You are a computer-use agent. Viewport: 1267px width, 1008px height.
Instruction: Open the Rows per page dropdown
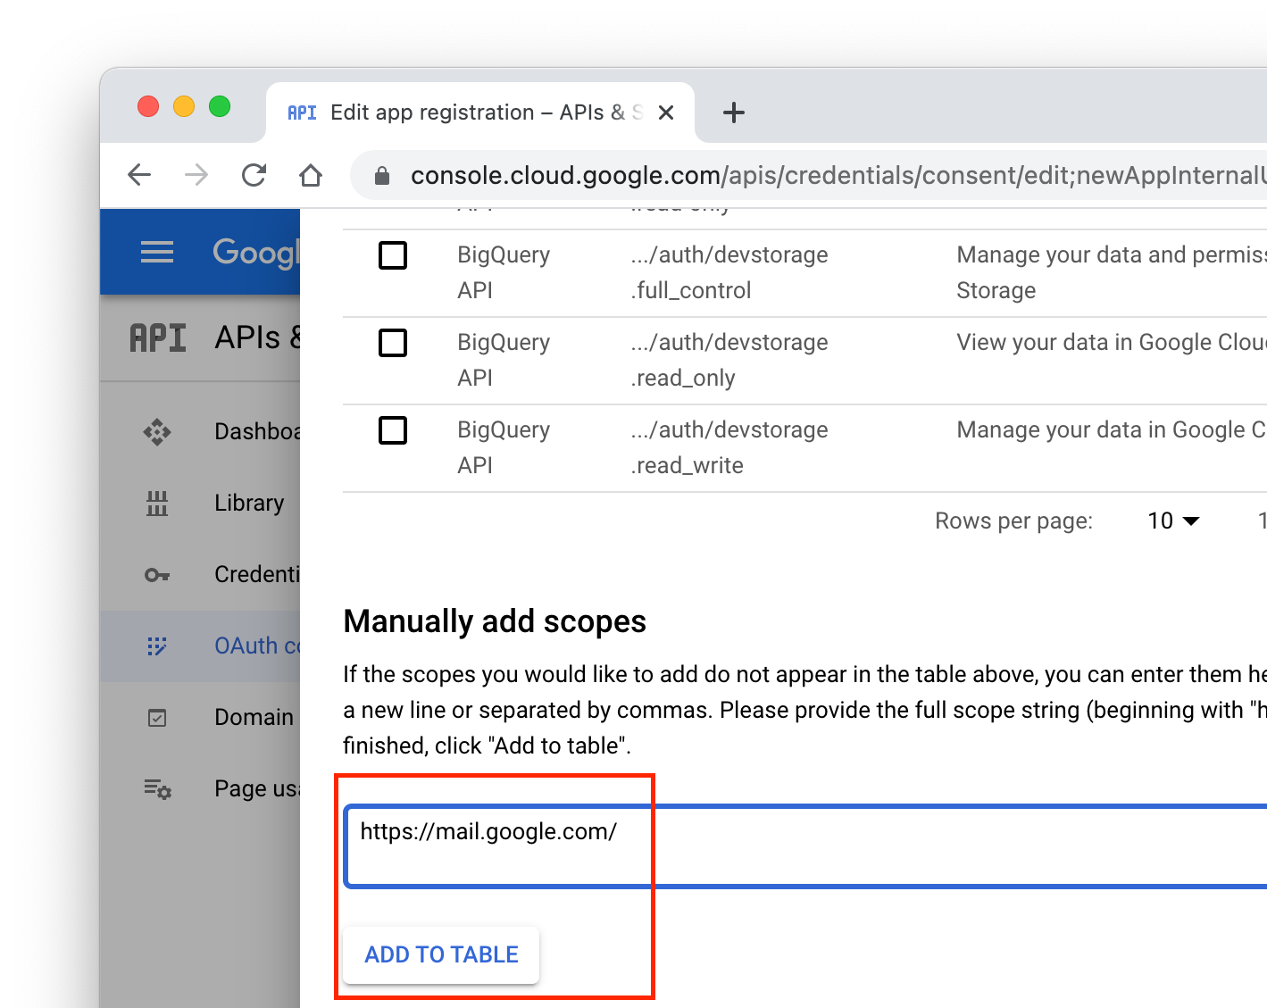point(1173,521)
